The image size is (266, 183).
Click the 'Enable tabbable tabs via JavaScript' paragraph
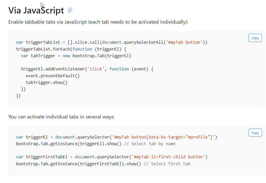98,22
